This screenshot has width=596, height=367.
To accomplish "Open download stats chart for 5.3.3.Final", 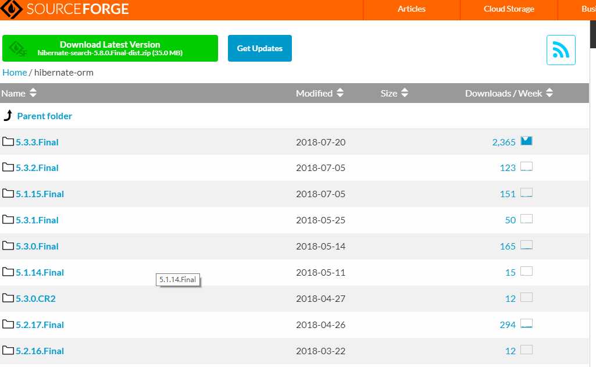I will pyautogui.click(x=526, y=141).
